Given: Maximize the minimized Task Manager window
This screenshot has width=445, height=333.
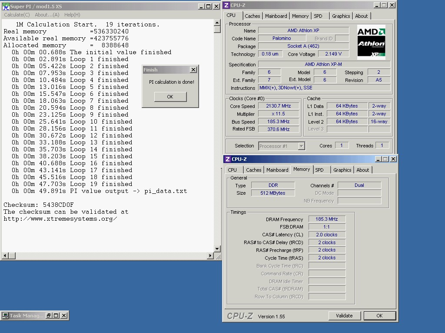Looking at the screenshot, I should click(x=56, y=316).
